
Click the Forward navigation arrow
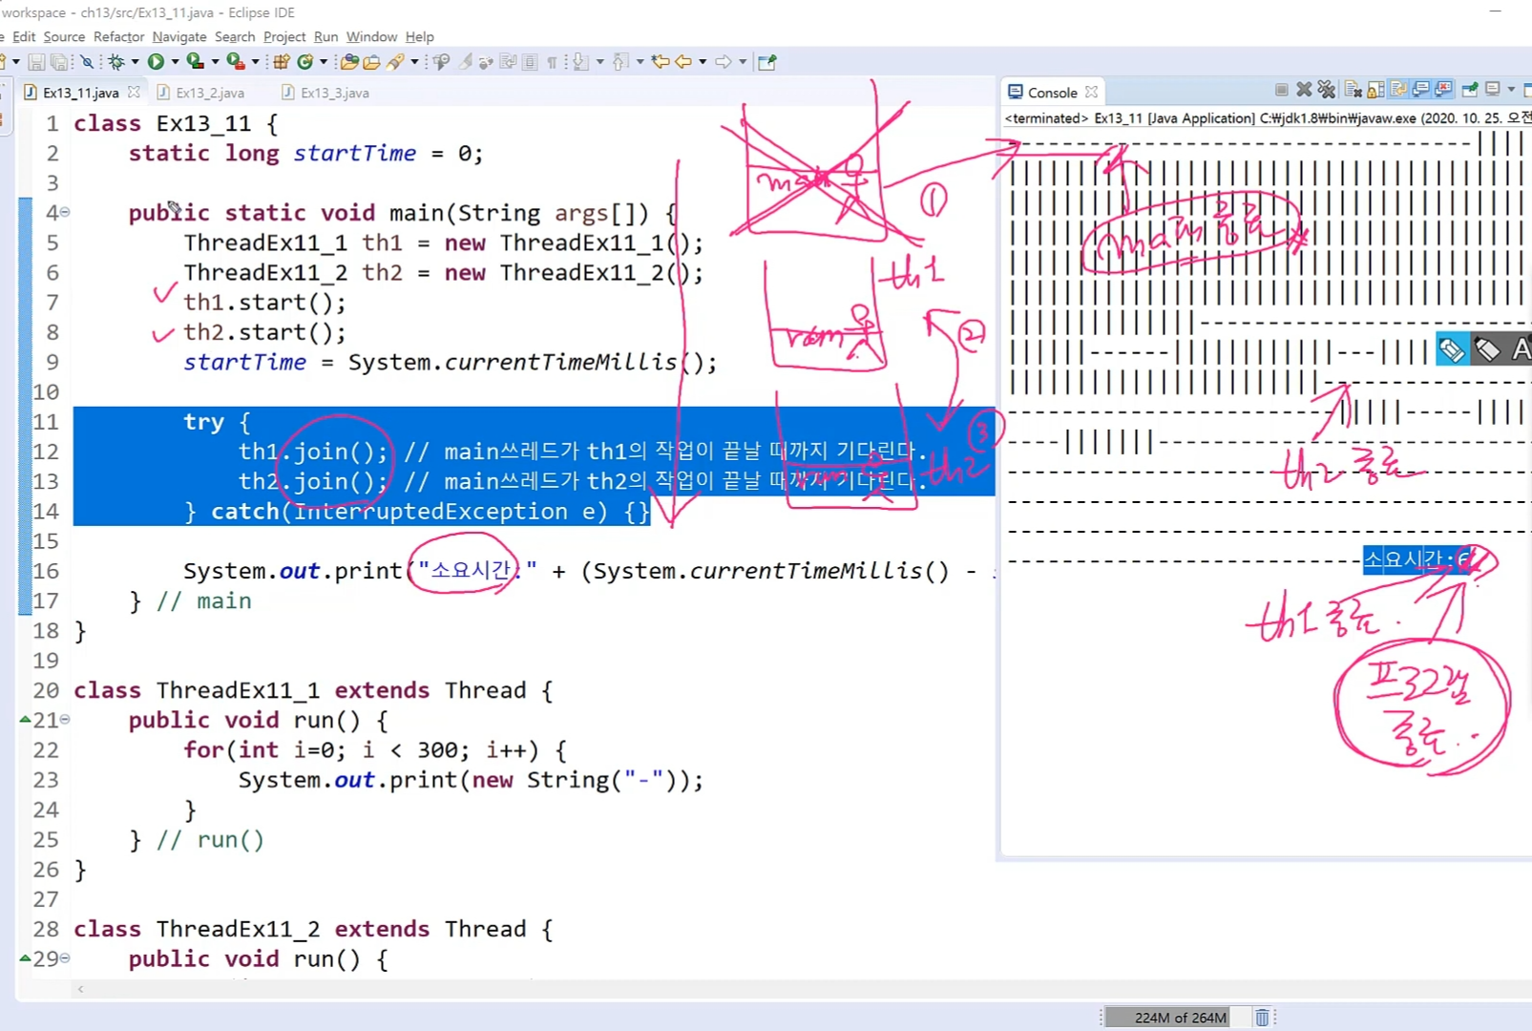tap(723, 62)
